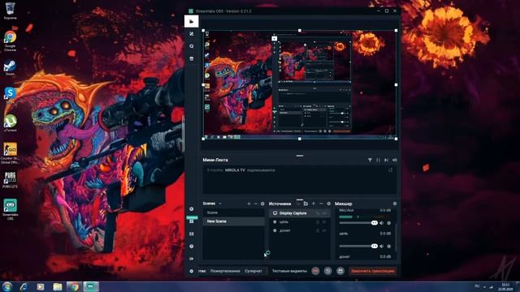Adjust the цель volume slider
This screenshot has height=292, width=520.
(358, 247)
